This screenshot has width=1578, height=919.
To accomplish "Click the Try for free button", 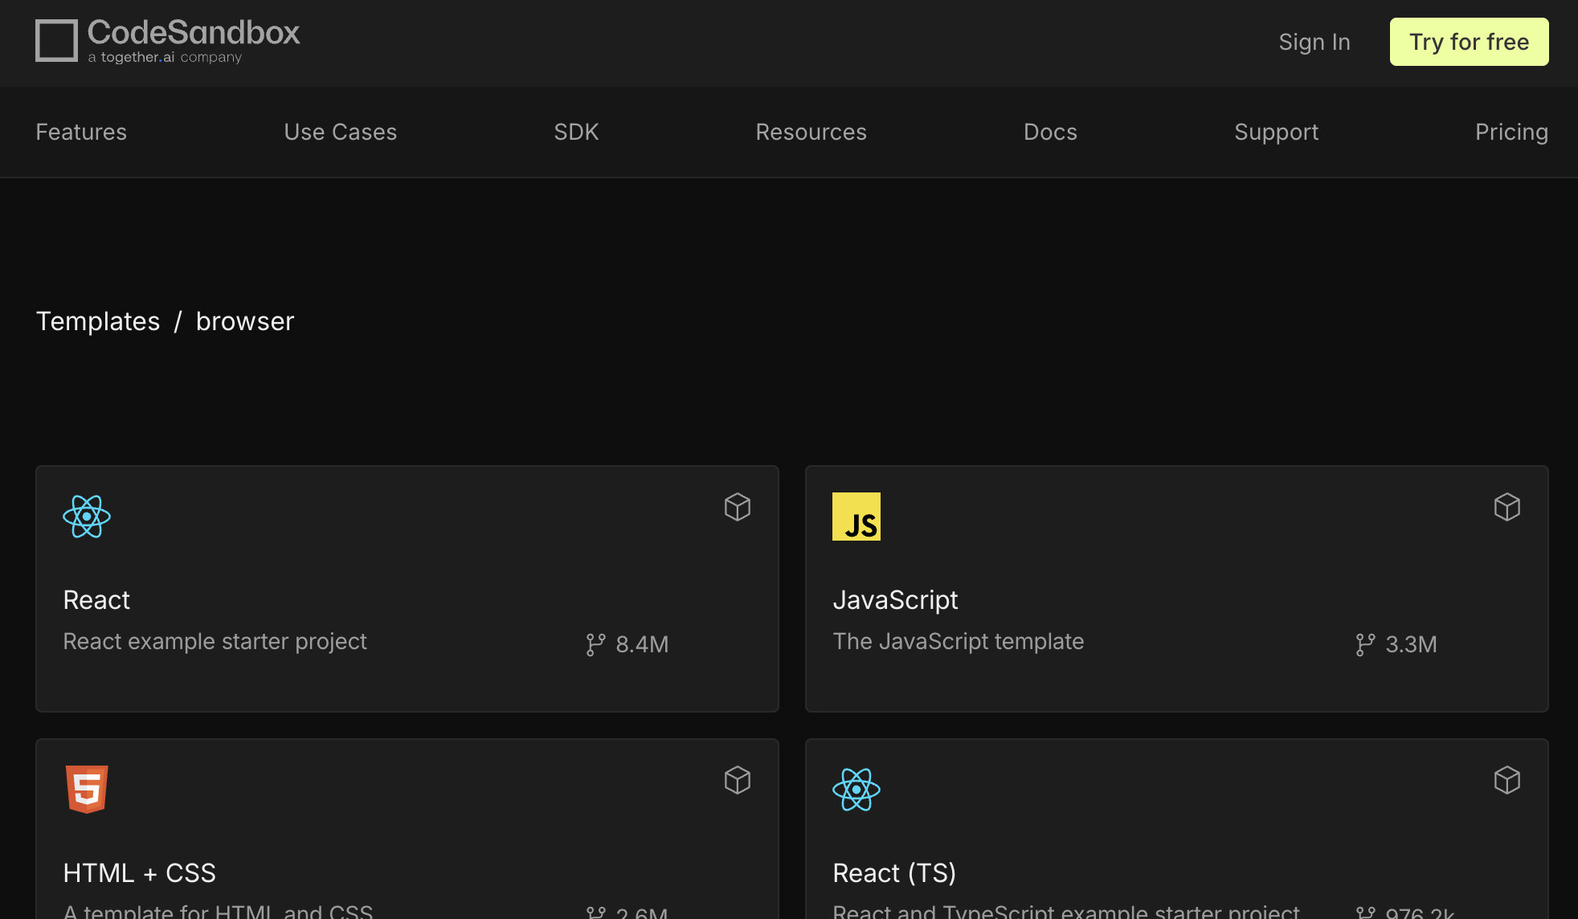I will pyautogui.click(x=1470, y=42).
